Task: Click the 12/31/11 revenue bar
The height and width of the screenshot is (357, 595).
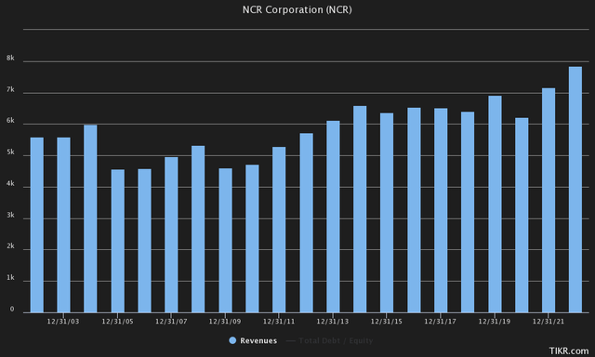Action: 279,230
